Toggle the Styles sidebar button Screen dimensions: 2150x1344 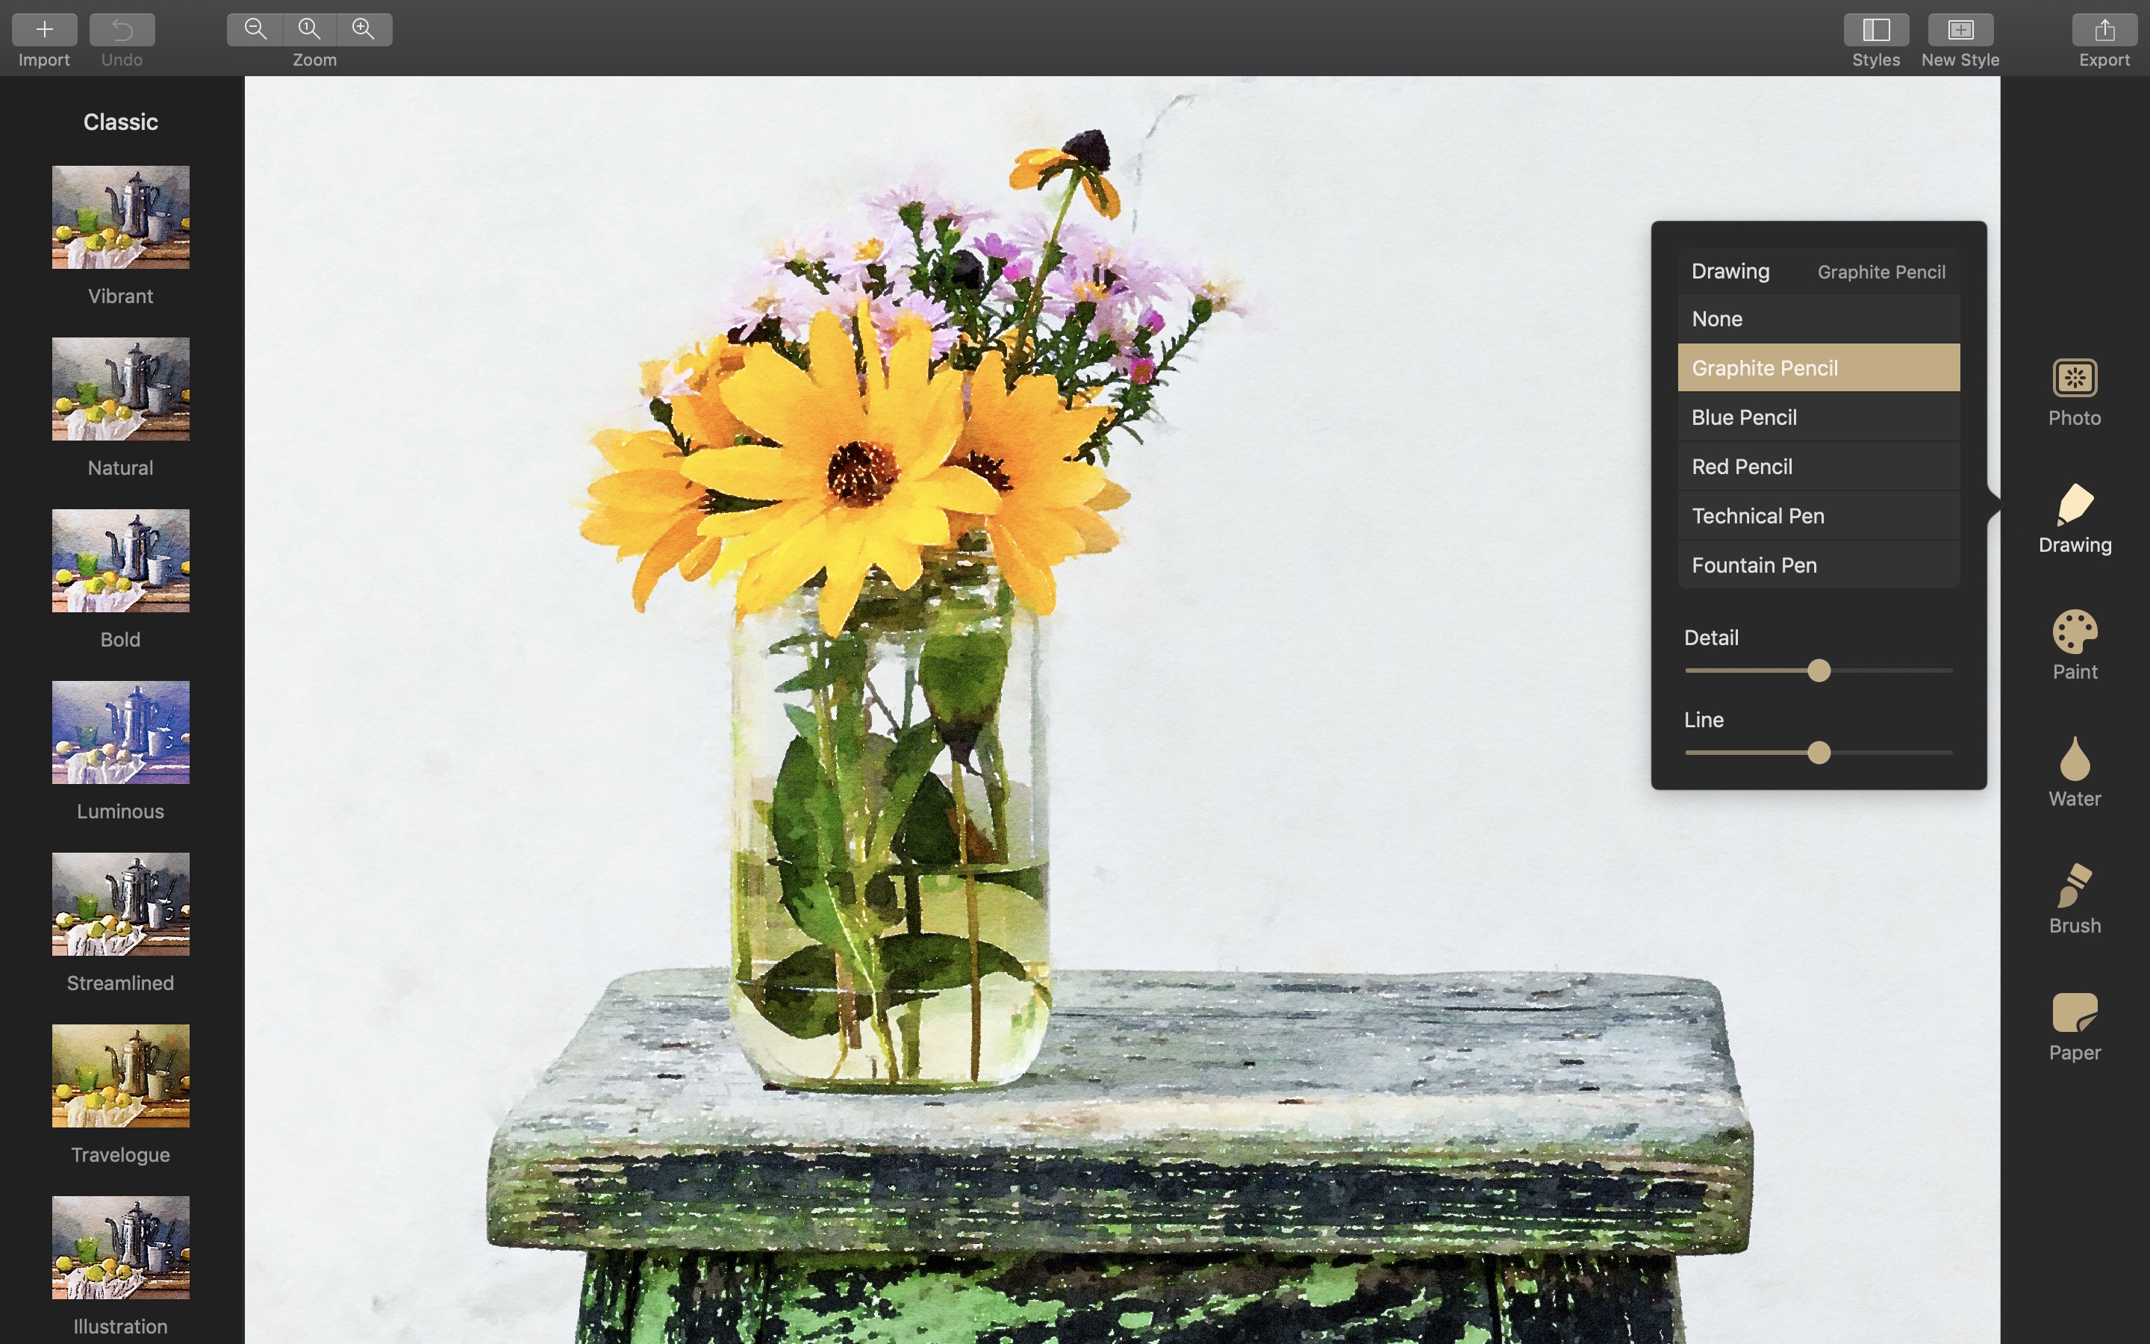click(x=1875, y=29)
